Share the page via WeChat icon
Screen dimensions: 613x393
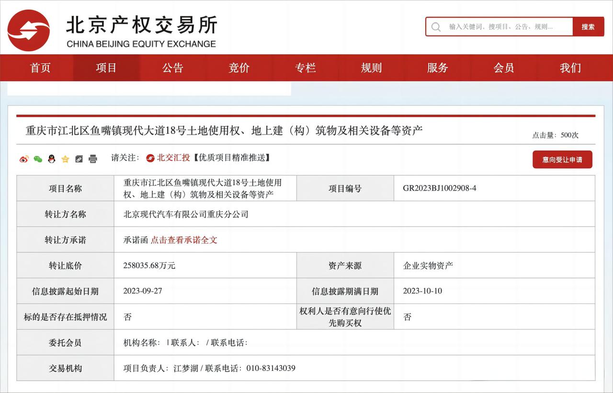38,159
